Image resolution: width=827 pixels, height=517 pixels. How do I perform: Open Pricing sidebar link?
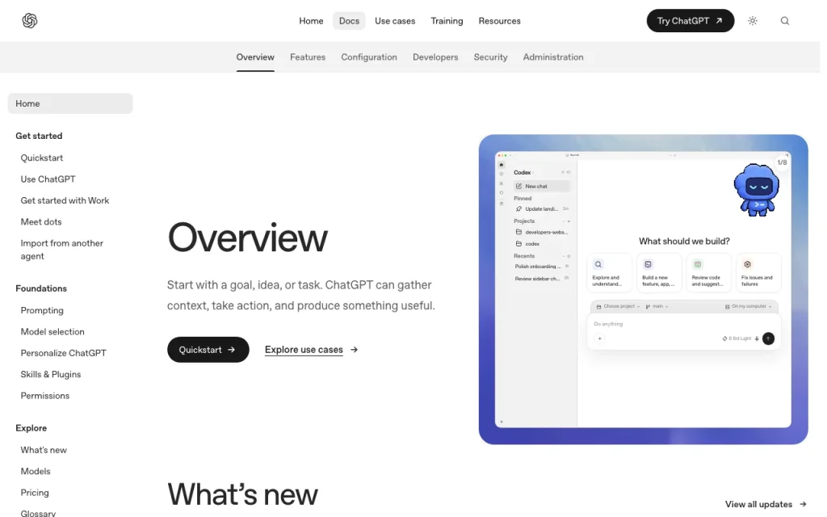coord(35,493)
